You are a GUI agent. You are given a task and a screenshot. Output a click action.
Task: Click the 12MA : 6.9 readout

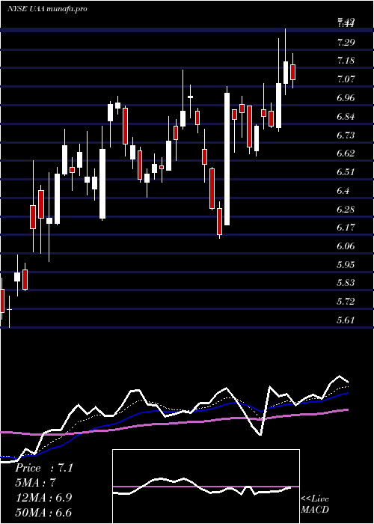(43, 498)
